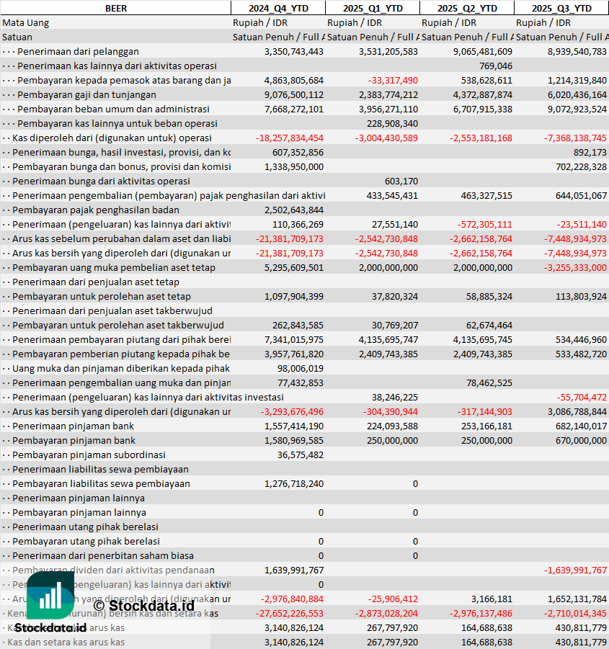This screenshot has width=609, height=649.
Task: Select the Penerimaan dari pelanggan label
Action: [x=78, y=52]
